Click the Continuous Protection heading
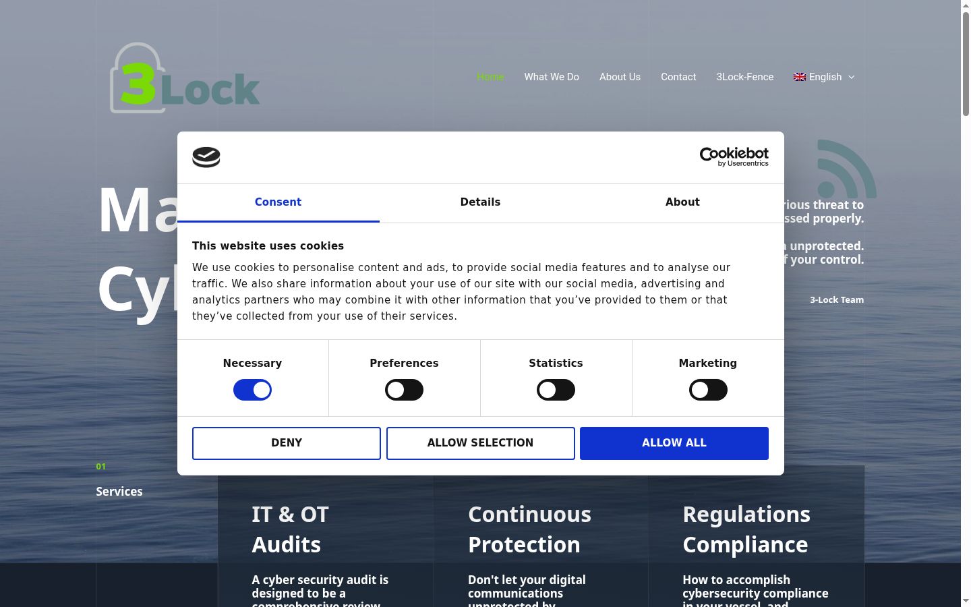 click(529, 529)
